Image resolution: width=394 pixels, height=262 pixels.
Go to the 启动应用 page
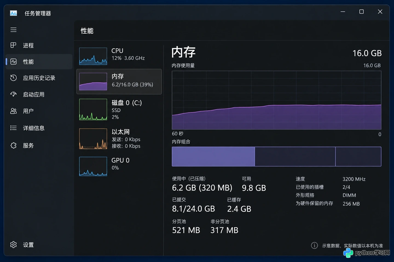click(39, 94)
